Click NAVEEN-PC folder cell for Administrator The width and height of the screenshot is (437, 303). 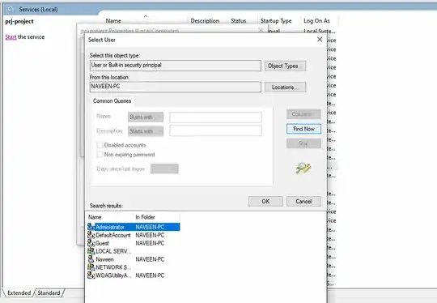pyautogui.click(x=150, y=227)
